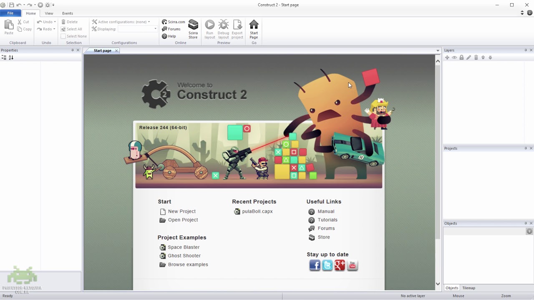Click the Facebook icon under Stay up to date
Image resolution: width=534 pixels, height=300 pixels.
[315, 265]
